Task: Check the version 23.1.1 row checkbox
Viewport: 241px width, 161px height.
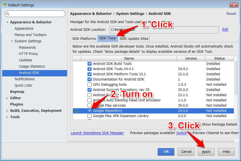Action: pyautogui.click(x=89, y=95)
